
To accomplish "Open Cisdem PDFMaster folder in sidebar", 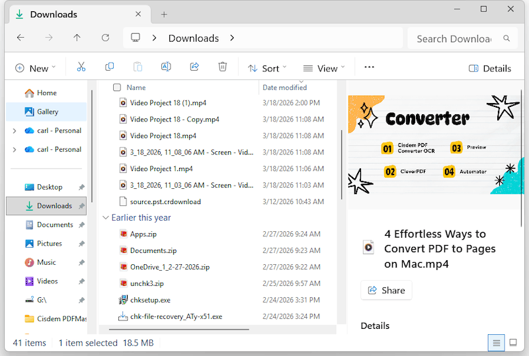I will pyautogui.click(x=46, y=319).
